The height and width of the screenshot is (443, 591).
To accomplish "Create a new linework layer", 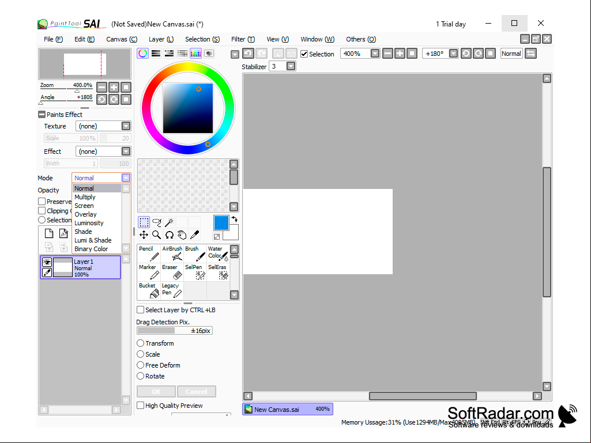I will point(63,233).
